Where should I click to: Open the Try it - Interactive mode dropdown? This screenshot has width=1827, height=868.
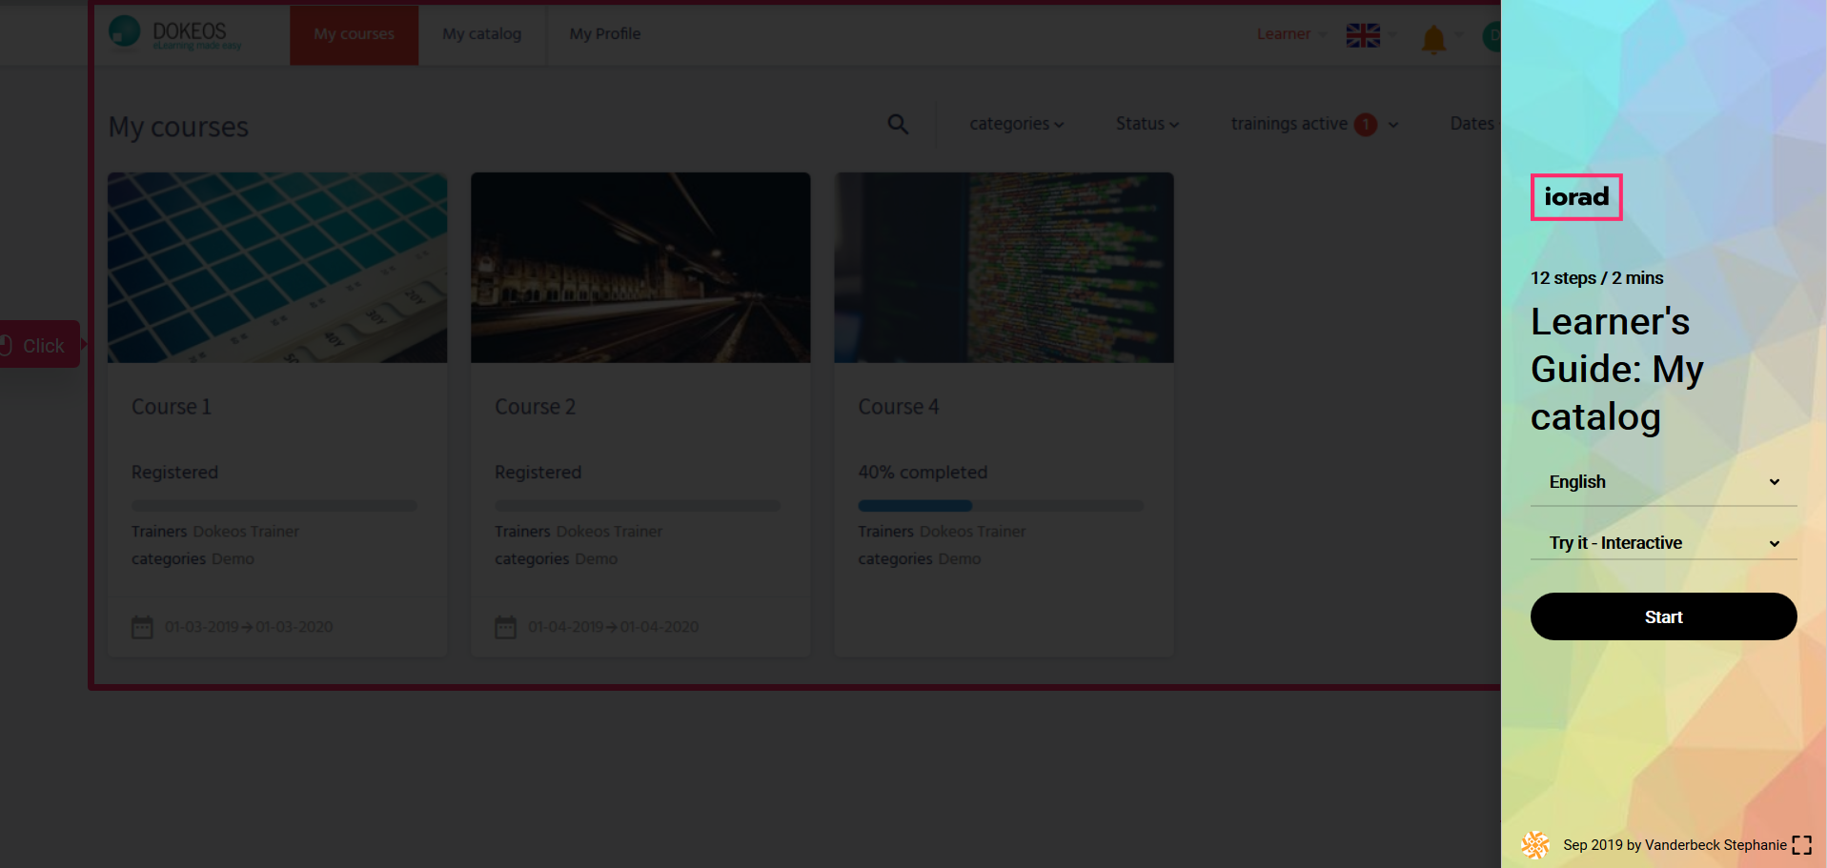[x=1663, y=543]
